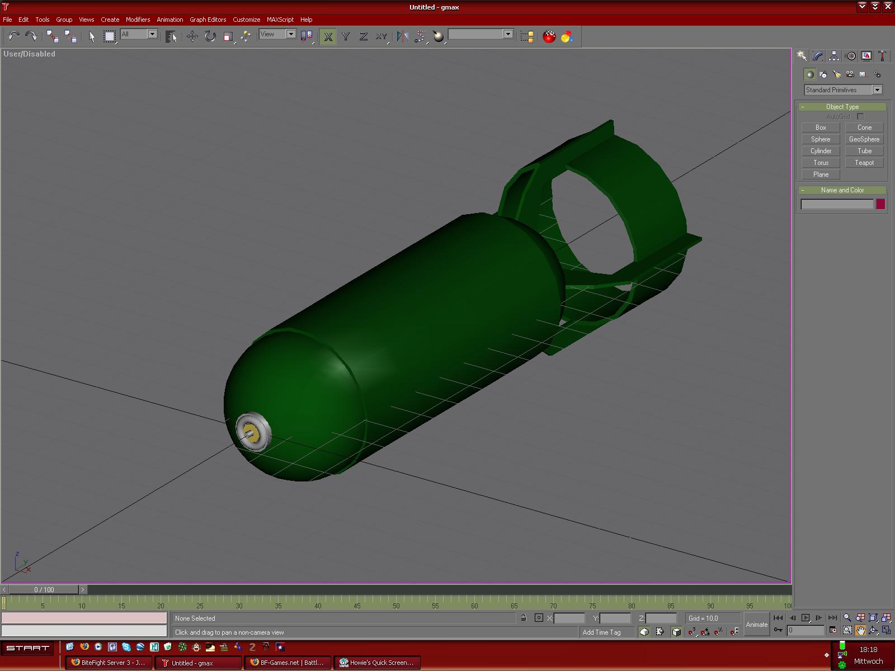Click the Teapot primitive button
Screen dimensions: 895x671
864,163
